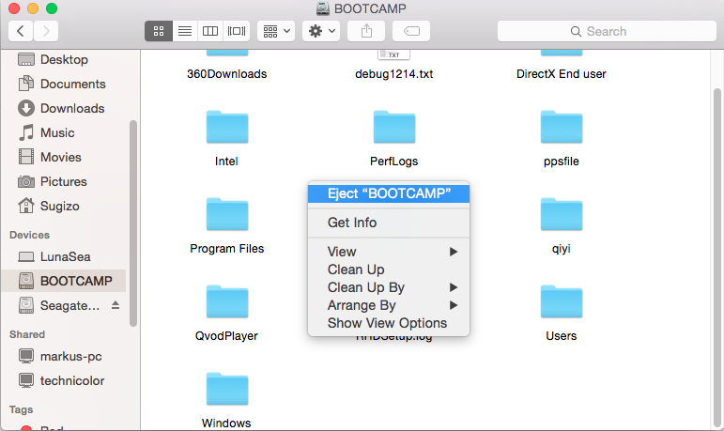This screenshot has height=431, width=724.
Task: Click the Search field
Action: tap(607, 31)
